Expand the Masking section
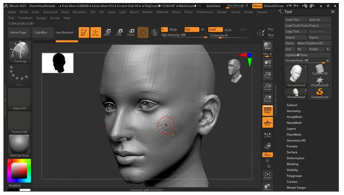 pos(292,164)
